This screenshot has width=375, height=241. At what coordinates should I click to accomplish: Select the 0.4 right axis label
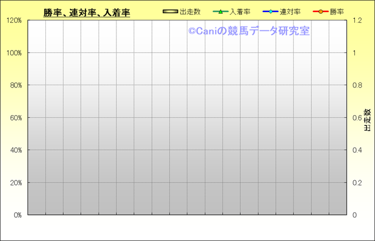pyautogui.click(x=357, y=150)
